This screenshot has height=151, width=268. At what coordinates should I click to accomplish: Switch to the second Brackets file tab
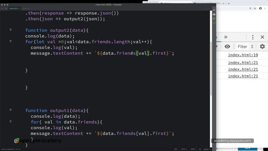point(26,8)
